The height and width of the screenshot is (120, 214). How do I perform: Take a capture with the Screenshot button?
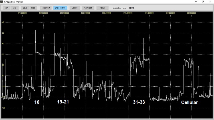point(45,8)
